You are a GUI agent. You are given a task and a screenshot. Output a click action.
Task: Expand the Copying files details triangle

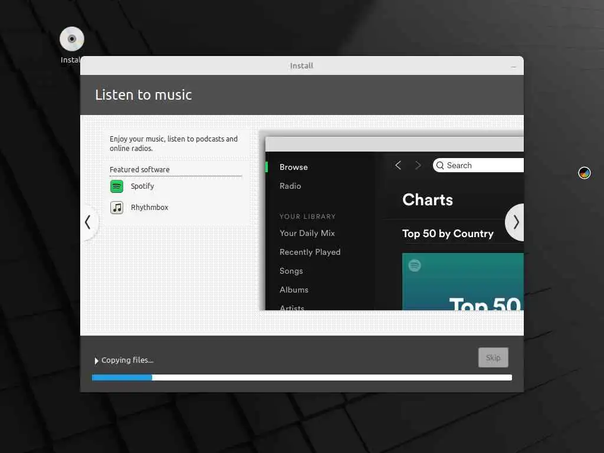coord(96,360)
